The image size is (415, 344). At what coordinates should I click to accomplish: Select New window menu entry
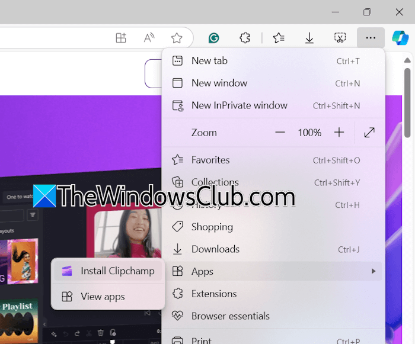[273, 83]
